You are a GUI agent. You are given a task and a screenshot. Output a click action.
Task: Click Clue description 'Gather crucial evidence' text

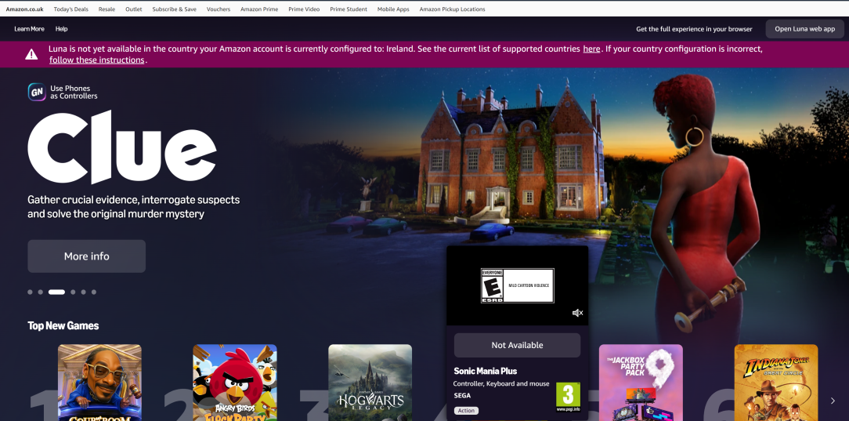pyautogui.click(x=134, y=207)
